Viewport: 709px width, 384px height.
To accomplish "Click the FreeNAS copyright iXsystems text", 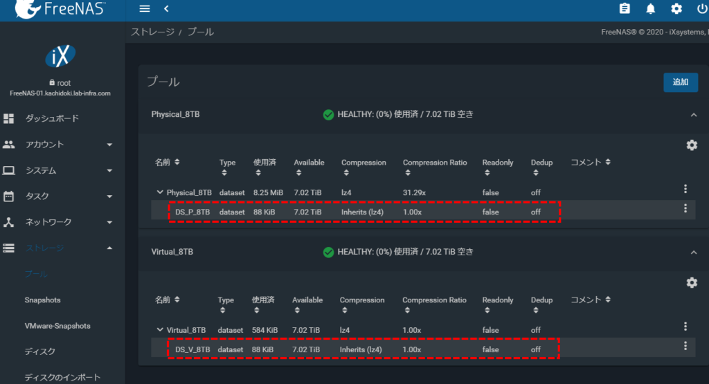I will [x=655, y=32].
